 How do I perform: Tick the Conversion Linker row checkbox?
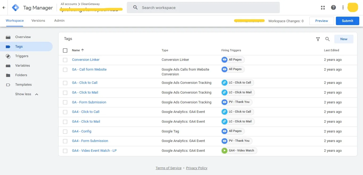point(65,60)
